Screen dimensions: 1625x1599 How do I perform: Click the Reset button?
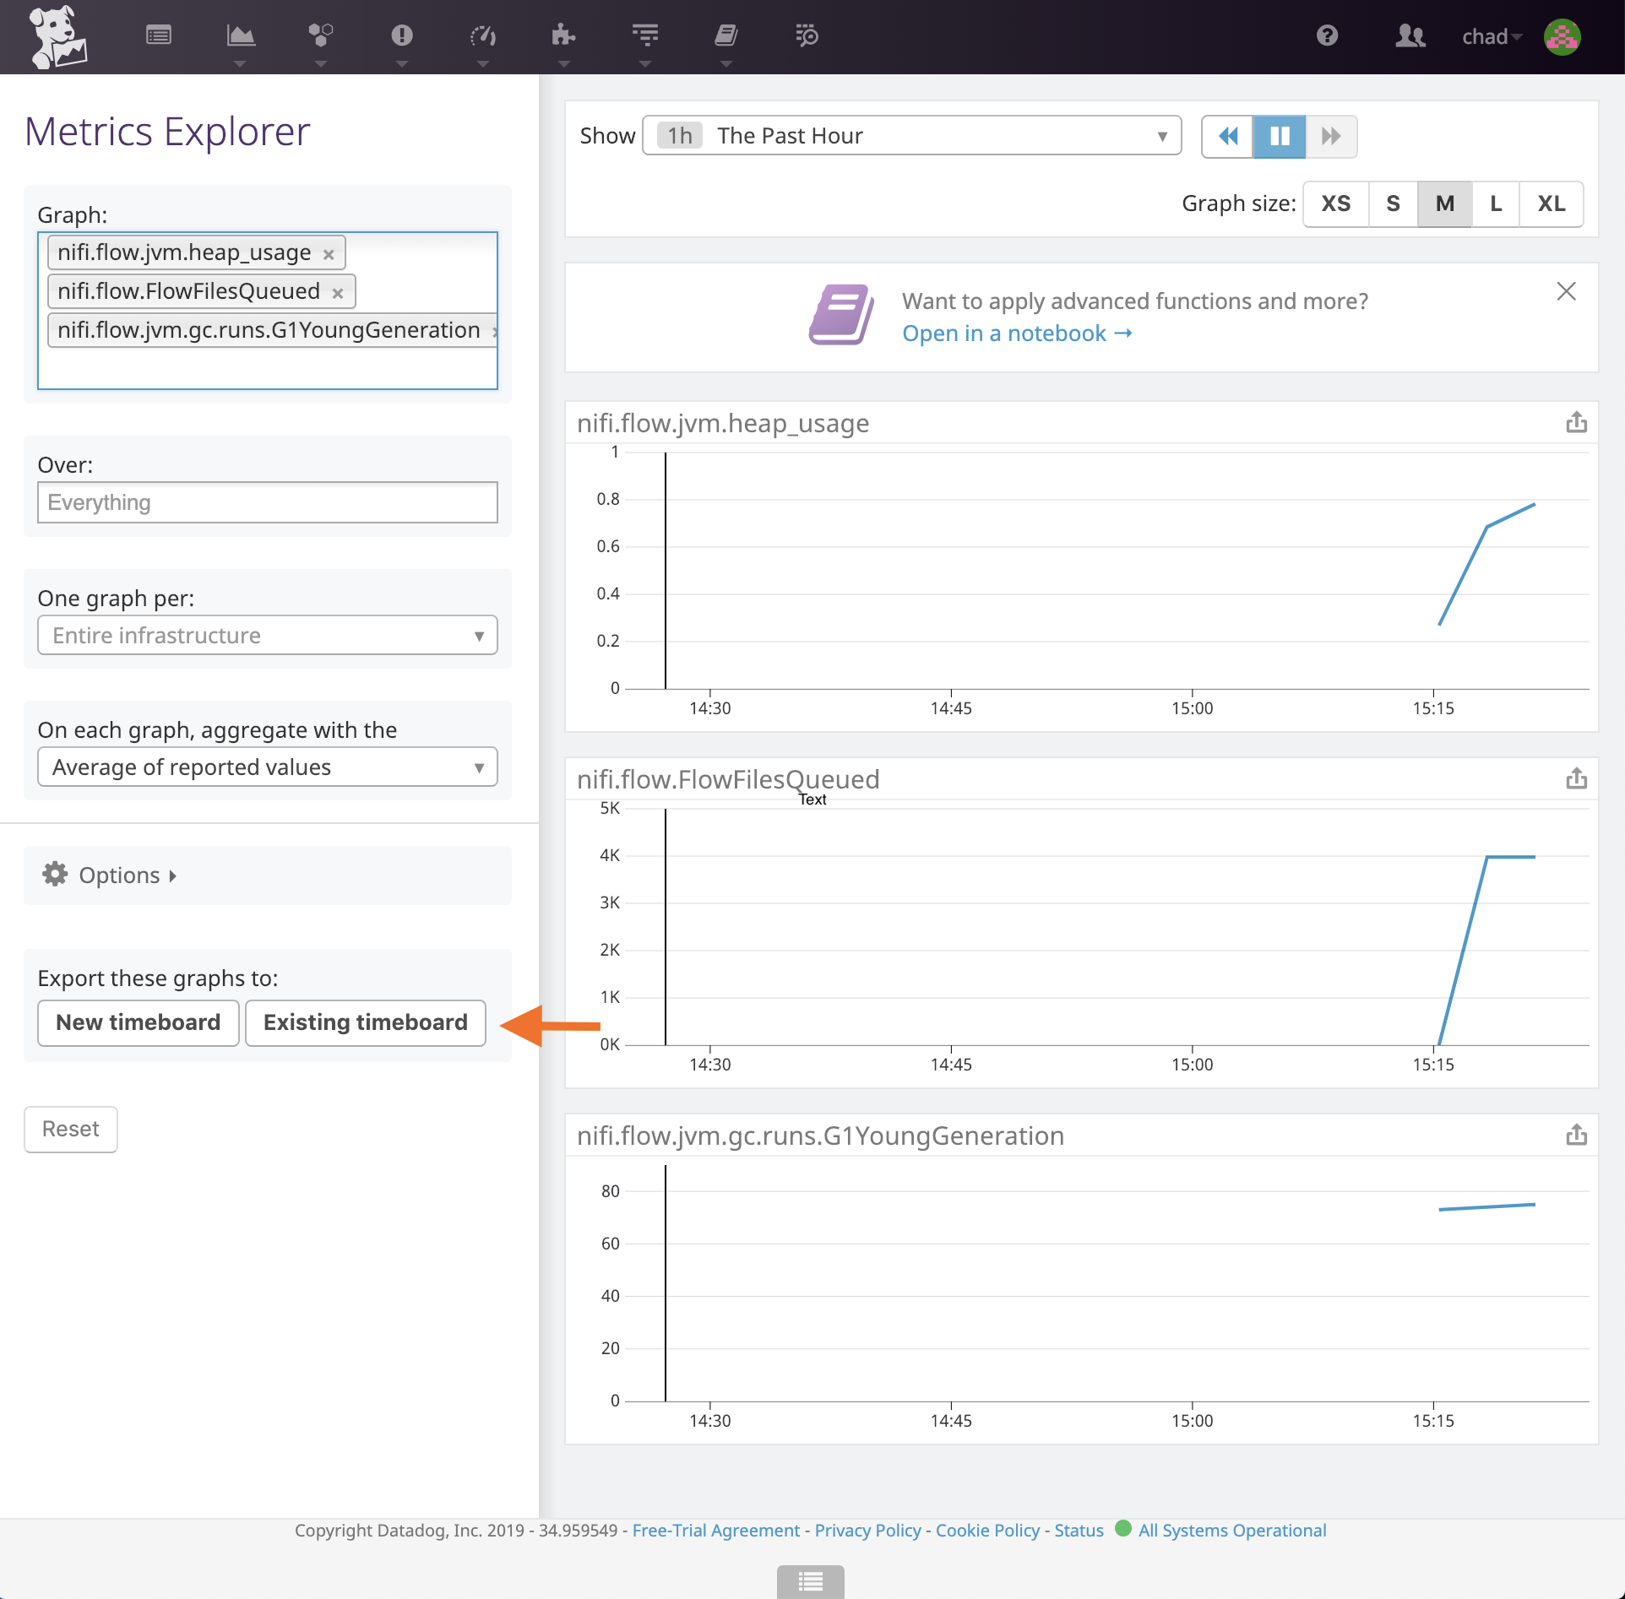(x=71, y=1129)
